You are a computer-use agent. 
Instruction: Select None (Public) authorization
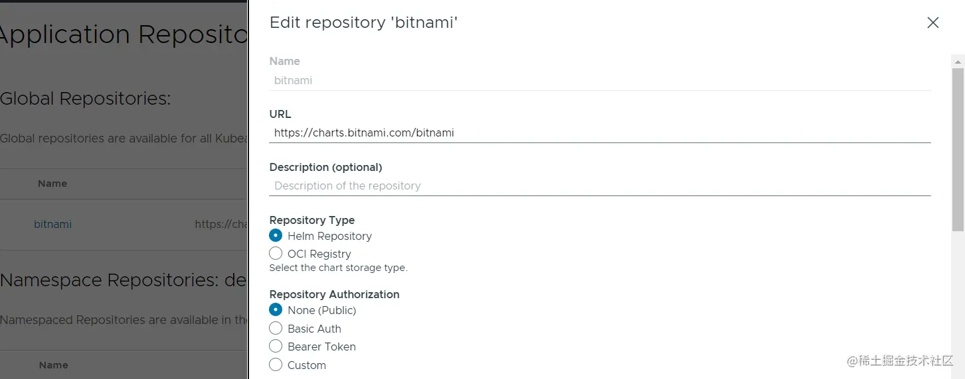click(x=276, y=309)
